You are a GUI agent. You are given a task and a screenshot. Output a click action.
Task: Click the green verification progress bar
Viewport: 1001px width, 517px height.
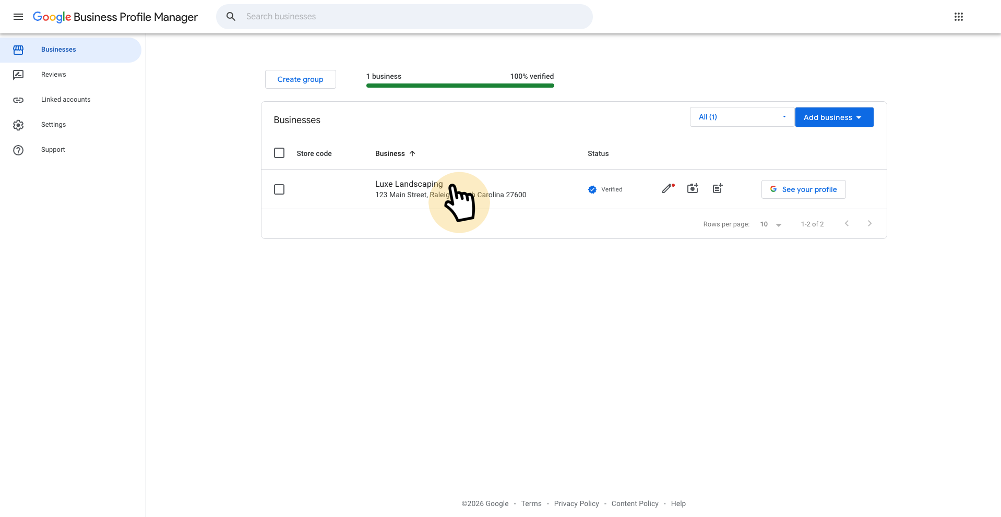click(x=460, y=86)
